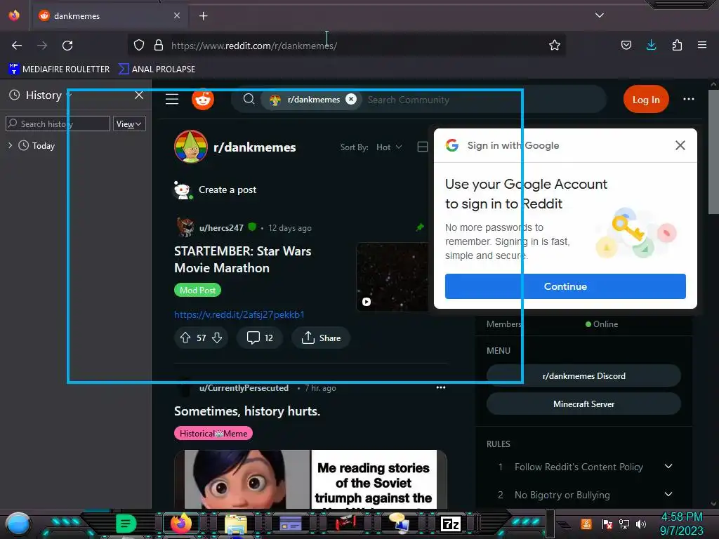Open the Soviet meme image
This screenshot has width=719, height=539.
click(310, 479)
